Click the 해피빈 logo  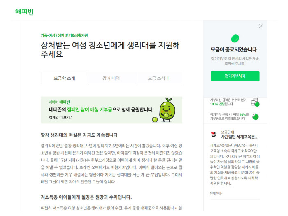pos(24,12)
